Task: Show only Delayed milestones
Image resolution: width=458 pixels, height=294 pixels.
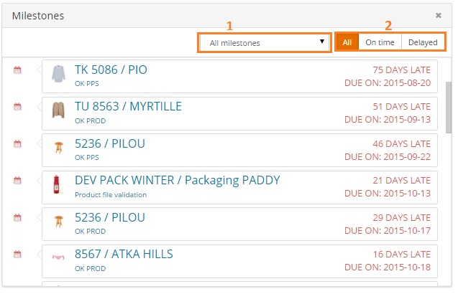Action: coord(423,42)
